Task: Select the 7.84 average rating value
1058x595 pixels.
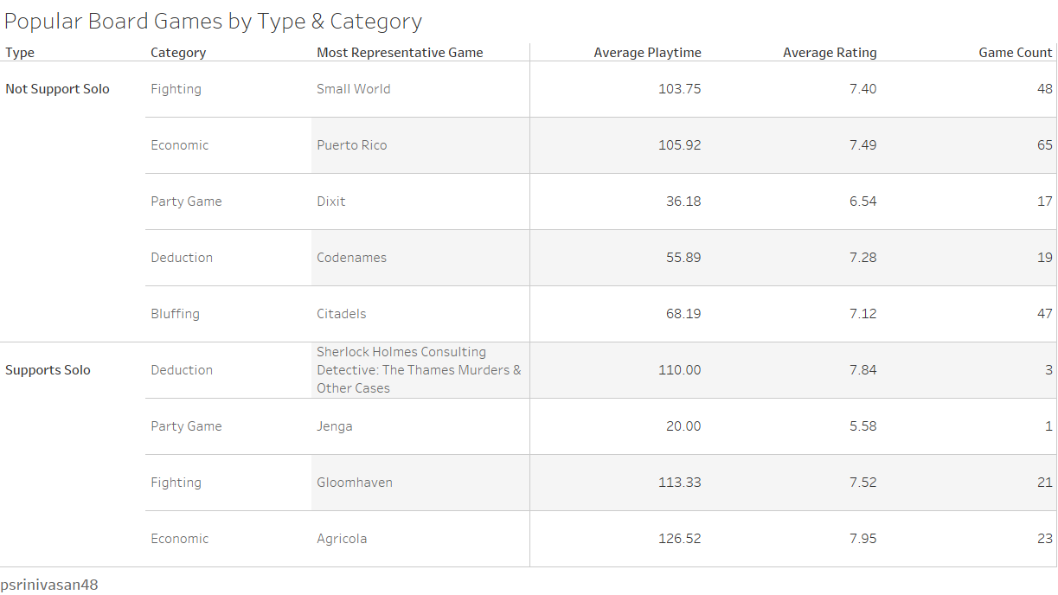Action: [x=862, y=370]
